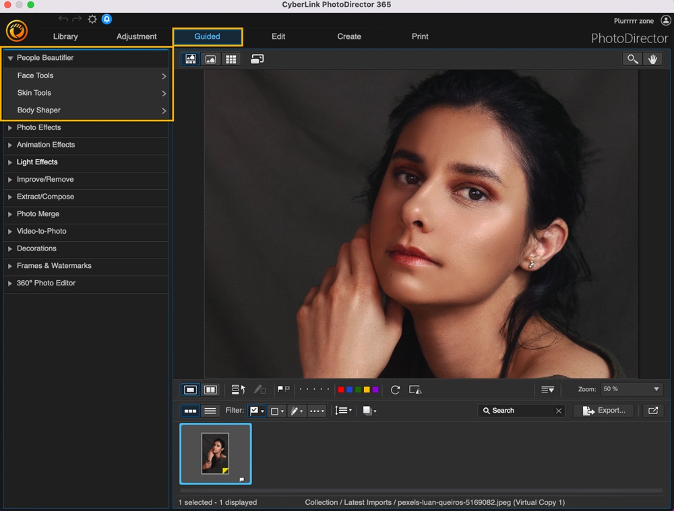
Task: Set rating using the star dots
Action: [x=314, y=389]
